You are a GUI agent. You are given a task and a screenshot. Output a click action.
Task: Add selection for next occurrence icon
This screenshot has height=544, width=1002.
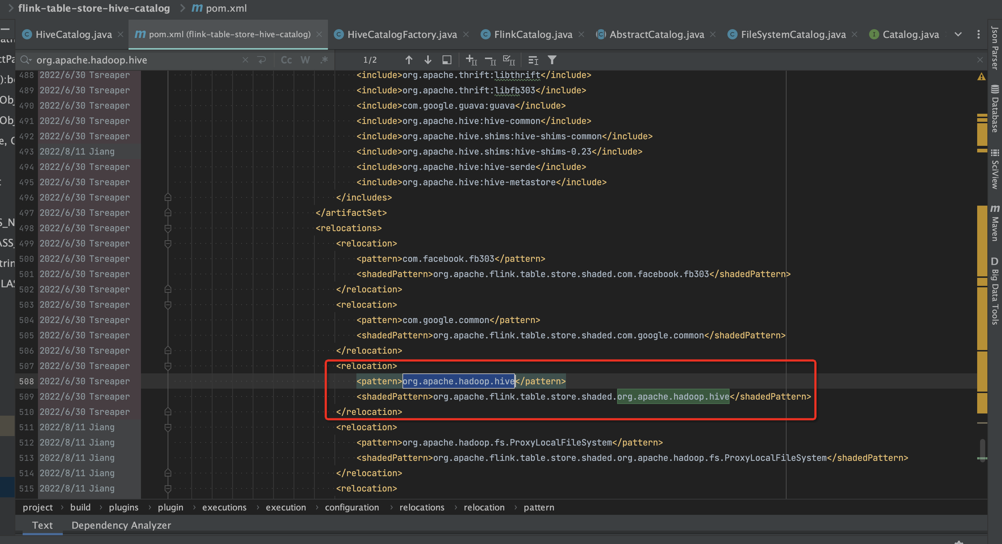(x=471, y=60)
